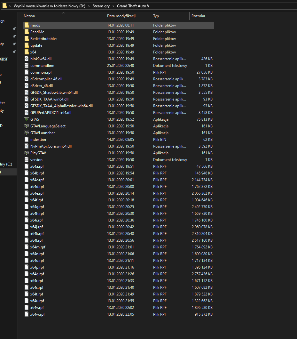The width and height of the screenshot is (297, 339).
Task: Open the ReadMe folder
Action: [x=36, y=32]
